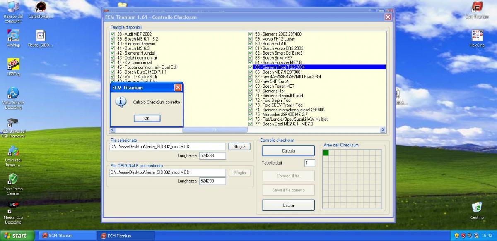
Task: Click the File ORIGINALE per confronto path field
Action: 167,172
